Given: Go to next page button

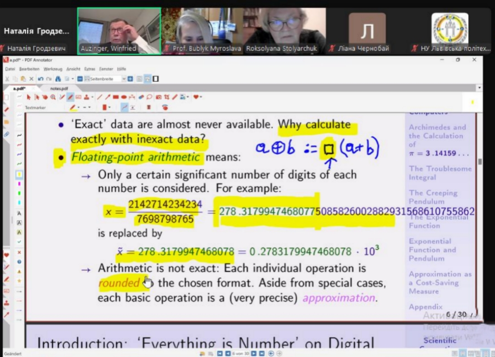Looking at the screenshot, I should (253, 353).
